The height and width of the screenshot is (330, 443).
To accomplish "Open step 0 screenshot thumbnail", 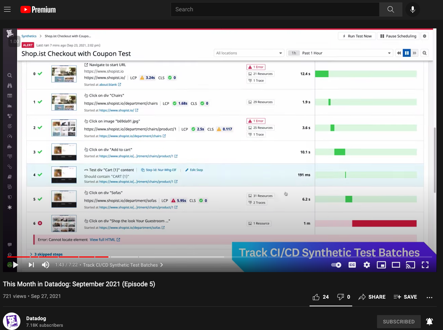I will (64, 74).
